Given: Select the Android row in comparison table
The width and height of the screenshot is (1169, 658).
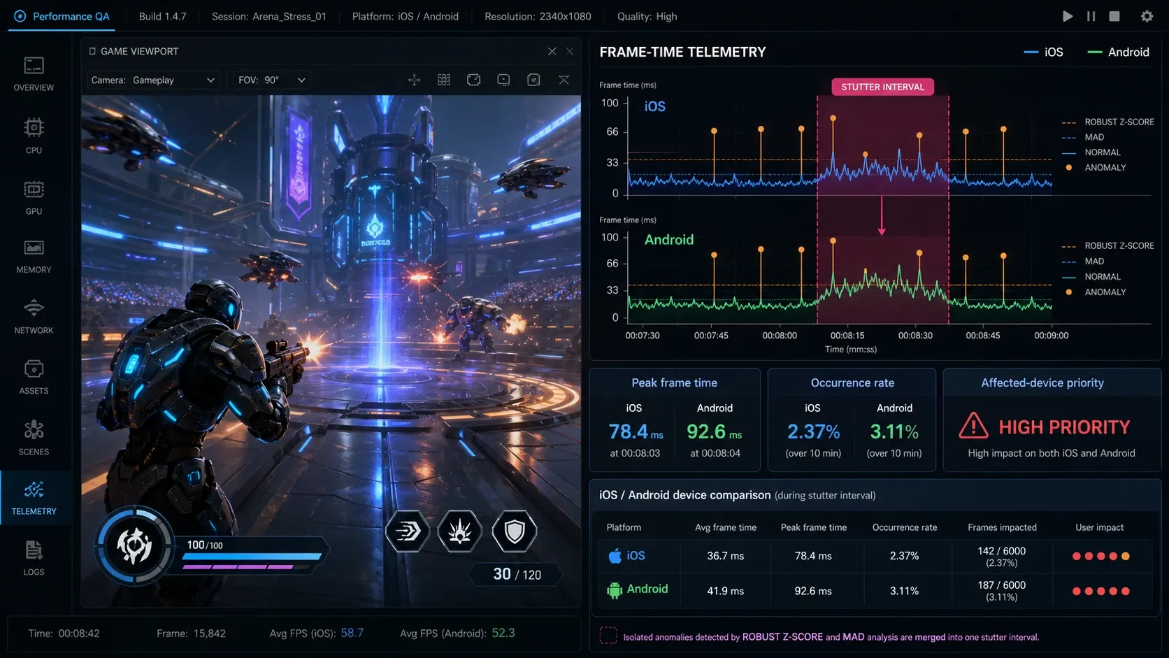Looking at the screenshot, I should tap(875, 591).
